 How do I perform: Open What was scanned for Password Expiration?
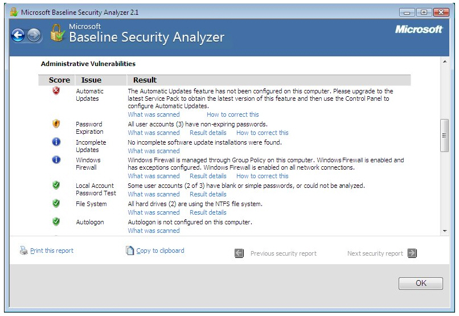(154, 133)
